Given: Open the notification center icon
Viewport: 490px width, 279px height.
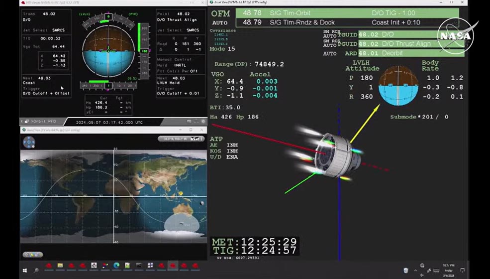Looking at the screenshot, I should pyautogui.click(x=463, y=270).
